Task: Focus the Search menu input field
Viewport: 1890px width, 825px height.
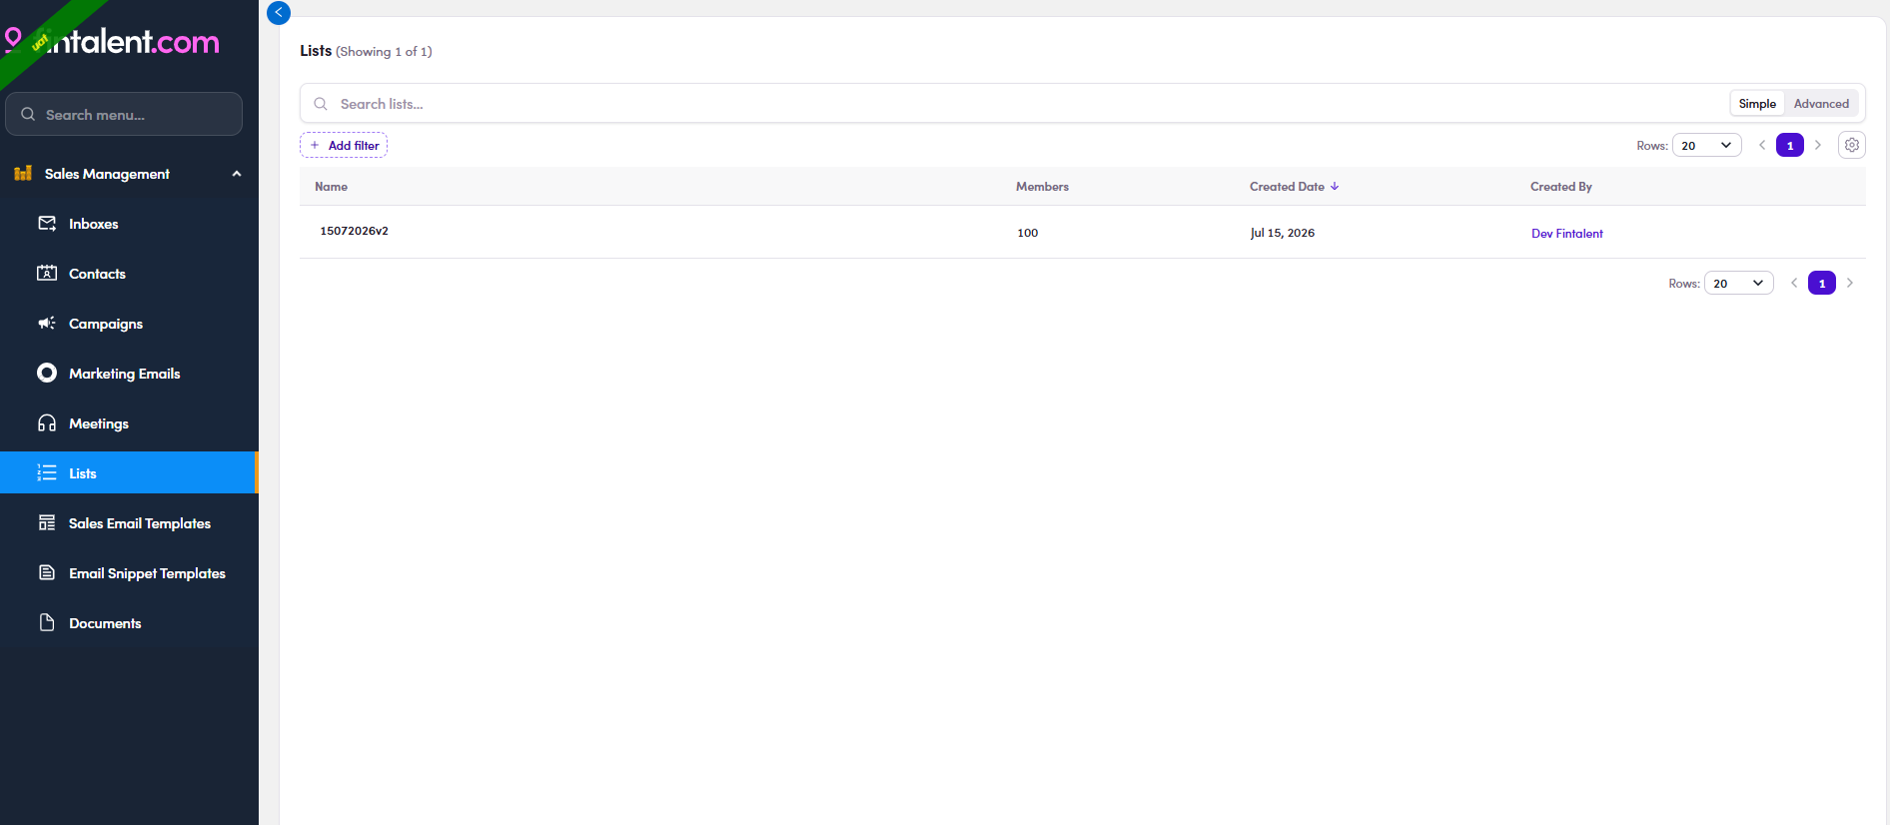Action: coord(124,114)
